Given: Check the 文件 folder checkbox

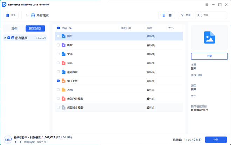Looking at the screenshot, I should click(x=58, y=54).
